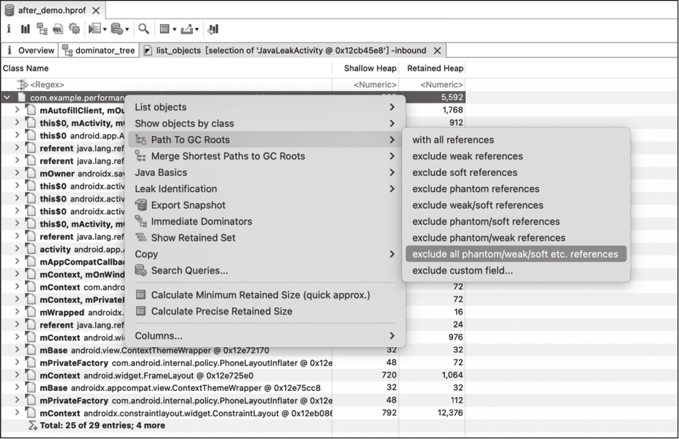Click the Calculate Retained Size toolbar icon
Image resolution: width=679 pixels, height=439 pixels.
(x=164, y=29)
